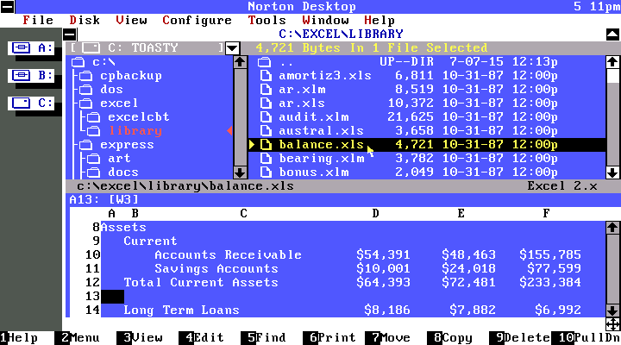Click the amortiz3.xls file icon
This screenshot has height=345, width=621.
[266, 76]
